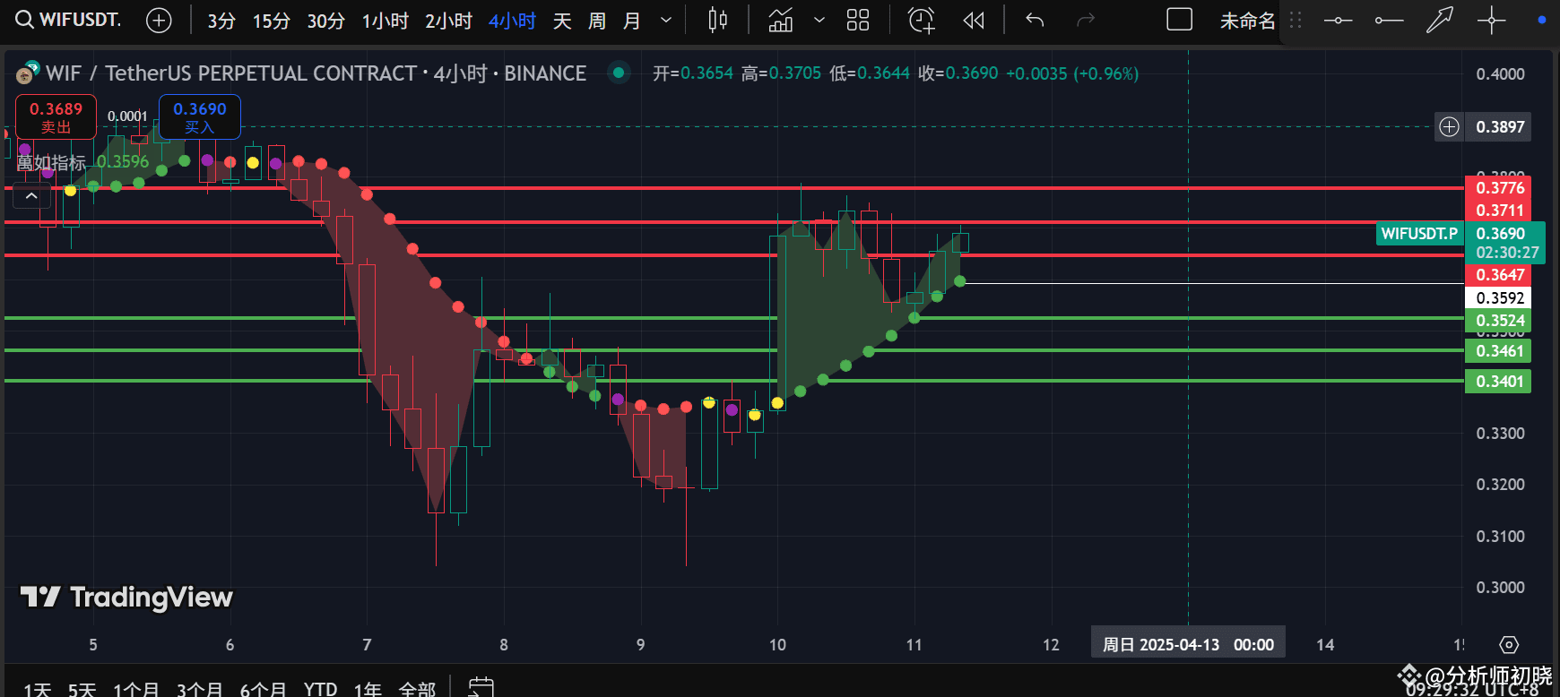The image size is (1560, 697).
Task: Click the 0.3690 买入 buy button
Action: pos(200,117)
